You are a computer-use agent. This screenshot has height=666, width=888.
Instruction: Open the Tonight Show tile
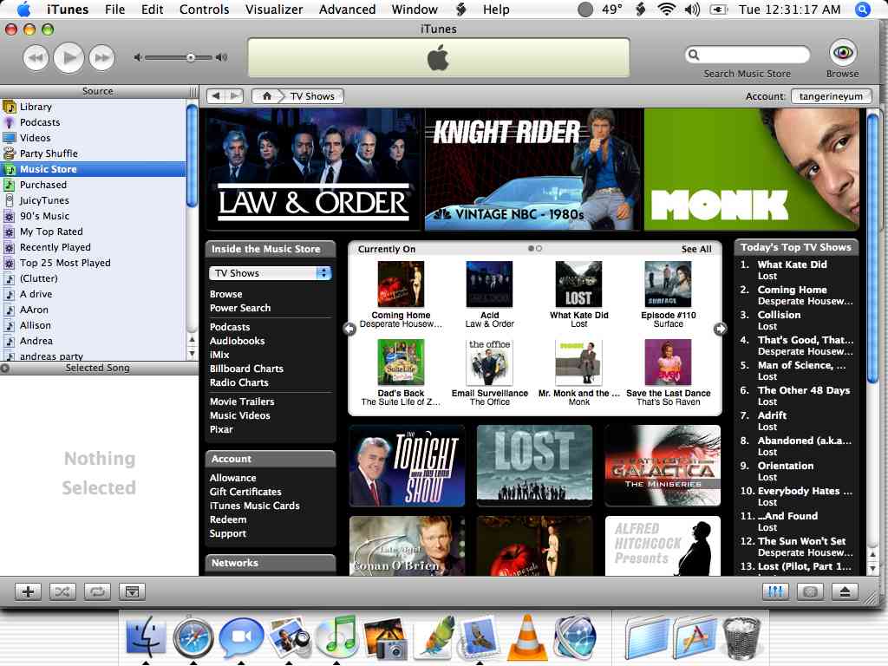[408, 466]
